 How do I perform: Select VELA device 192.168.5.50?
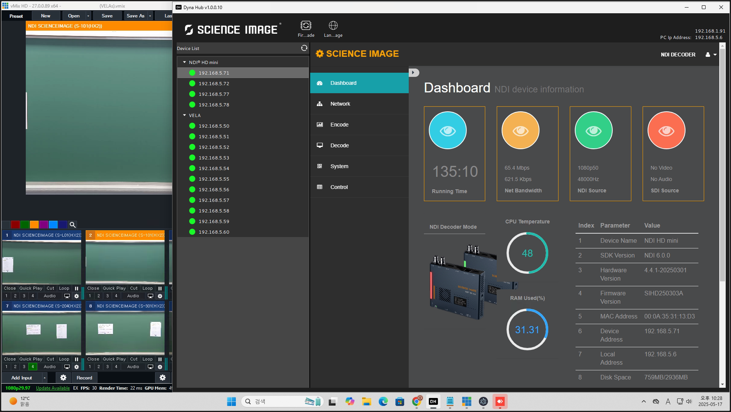243,126
